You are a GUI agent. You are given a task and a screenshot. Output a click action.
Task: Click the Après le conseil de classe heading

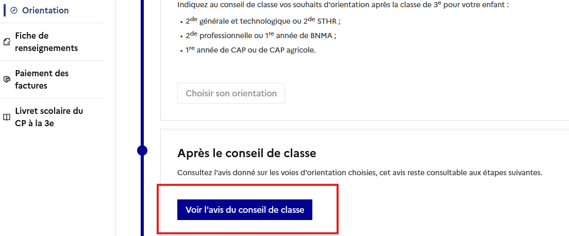pos(246,153)
